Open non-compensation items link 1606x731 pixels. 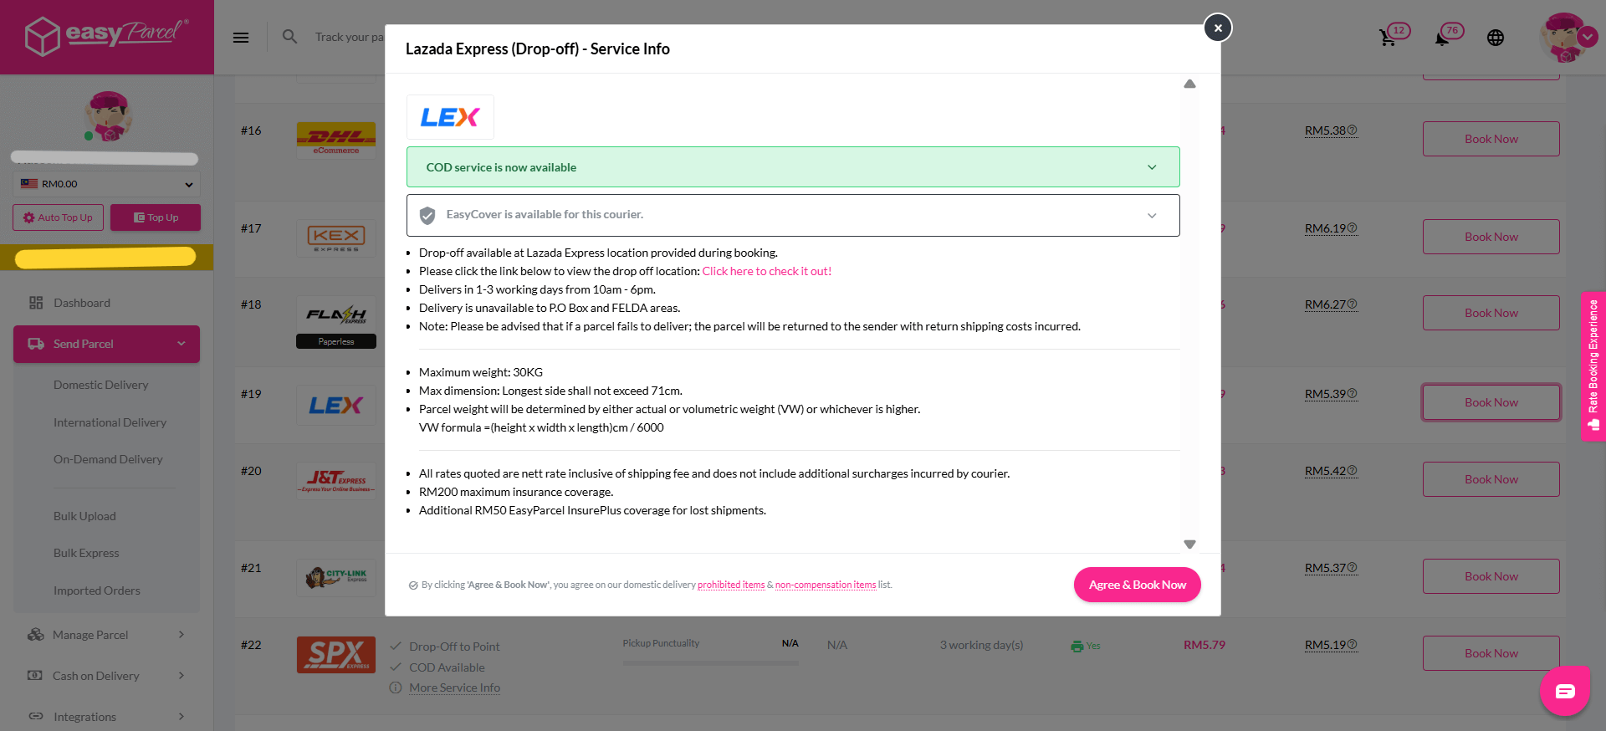pyautogui.click(x=826, y=585)
